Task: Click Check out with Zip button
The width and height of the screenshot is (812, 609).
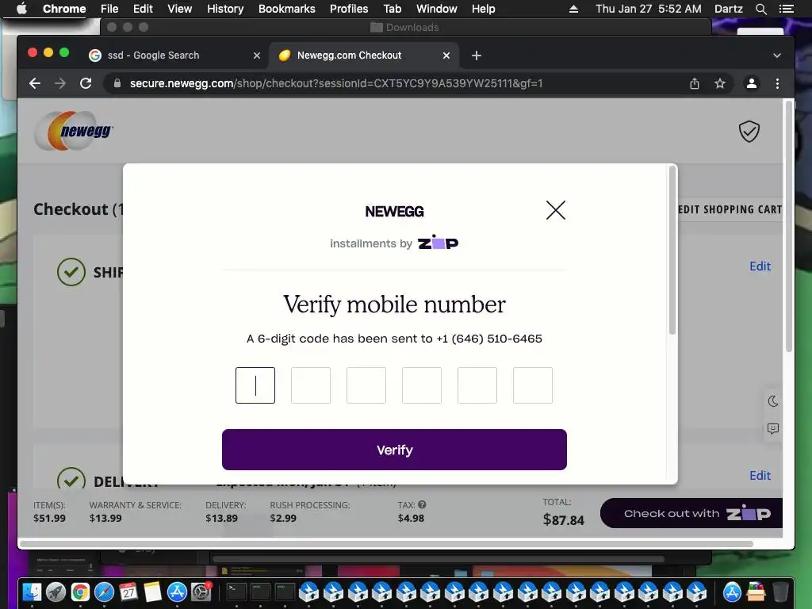Action: 691,513
